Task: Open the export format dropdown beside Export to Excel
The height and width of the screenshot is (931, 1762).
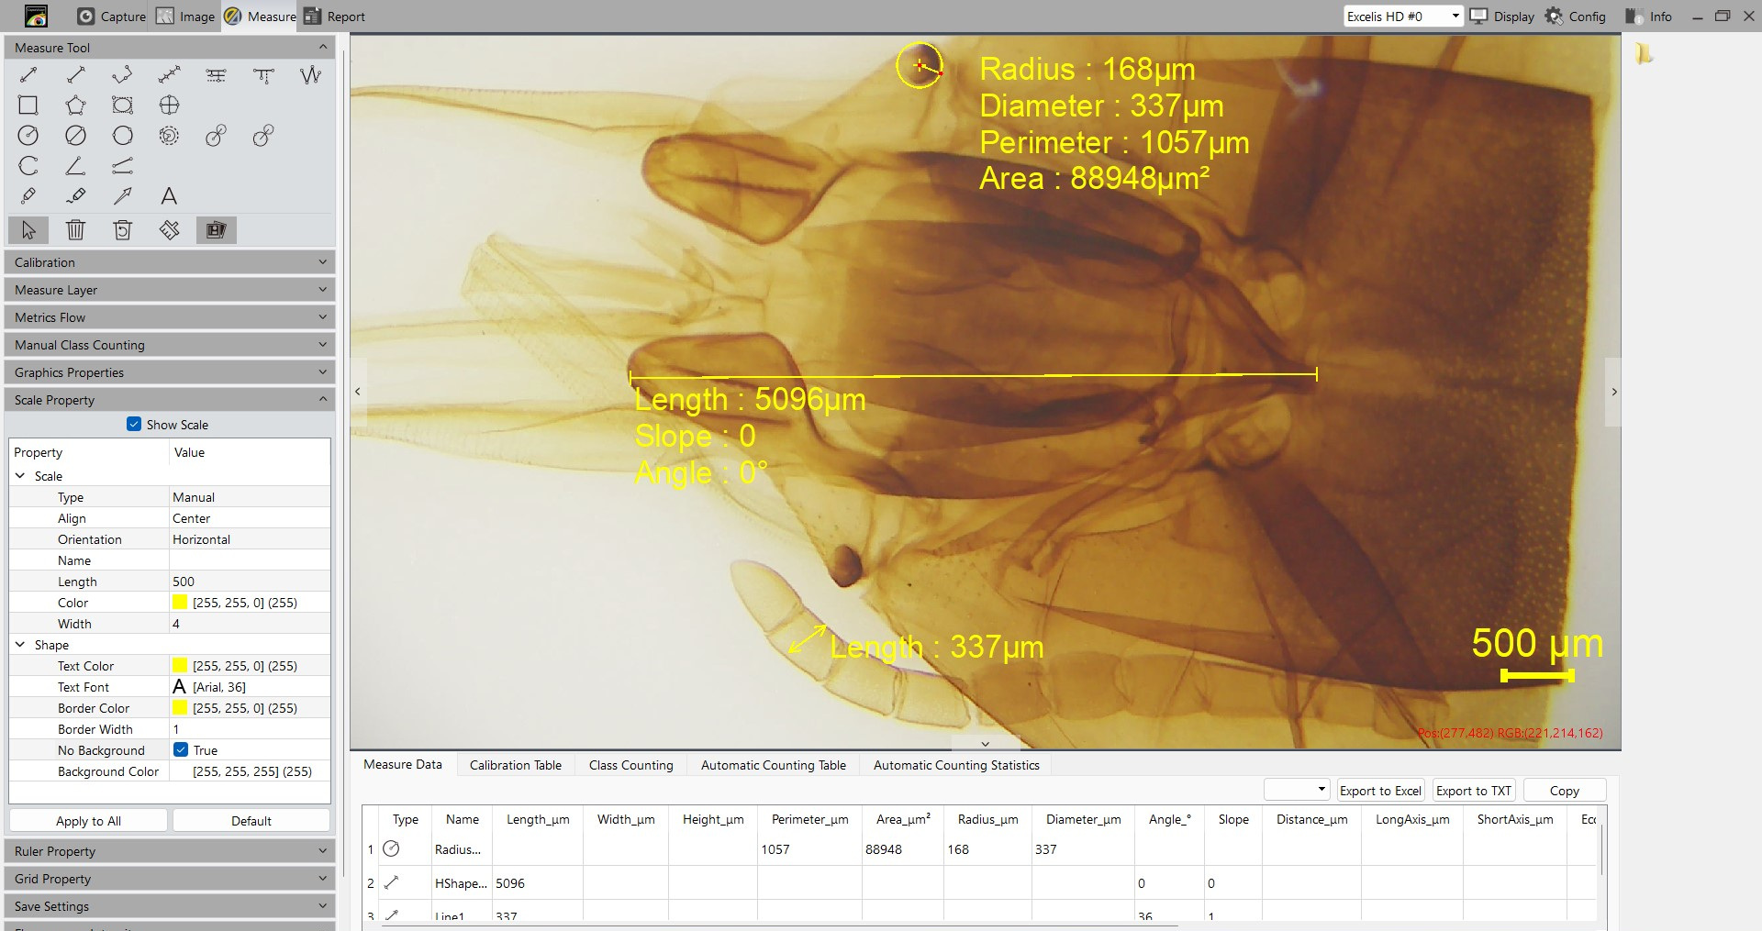Action: click(1298, 790)
